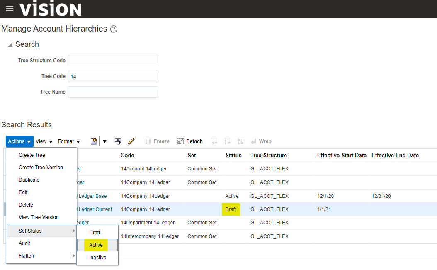Click the Tree Code input field

pos(113,76)
